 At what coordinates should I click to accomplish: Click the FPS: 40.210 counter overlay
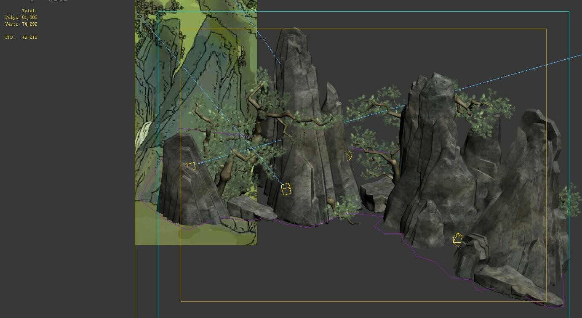point(21,37)
